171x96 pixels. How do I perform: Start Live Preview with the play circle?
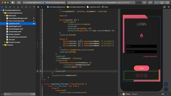point(166,84)
